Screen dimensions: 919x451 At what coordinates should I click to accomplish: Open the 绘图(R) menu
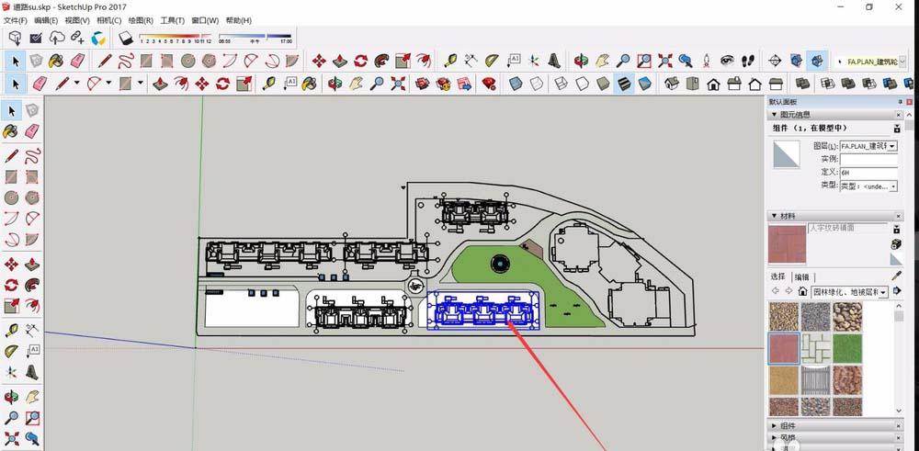click(141, 20)
